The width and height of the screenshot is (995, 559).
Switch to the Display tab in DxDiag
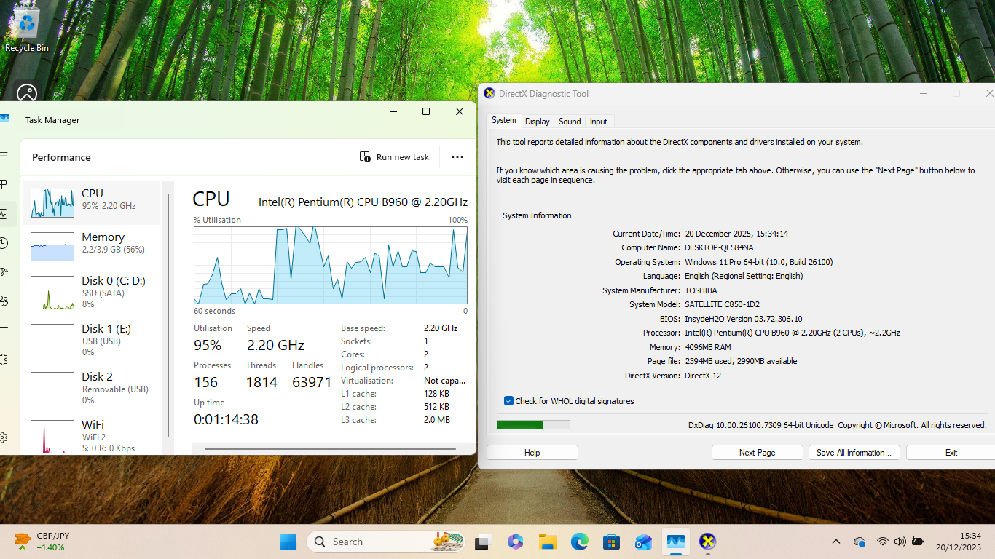pyautogui.click(x=537, y=121)
